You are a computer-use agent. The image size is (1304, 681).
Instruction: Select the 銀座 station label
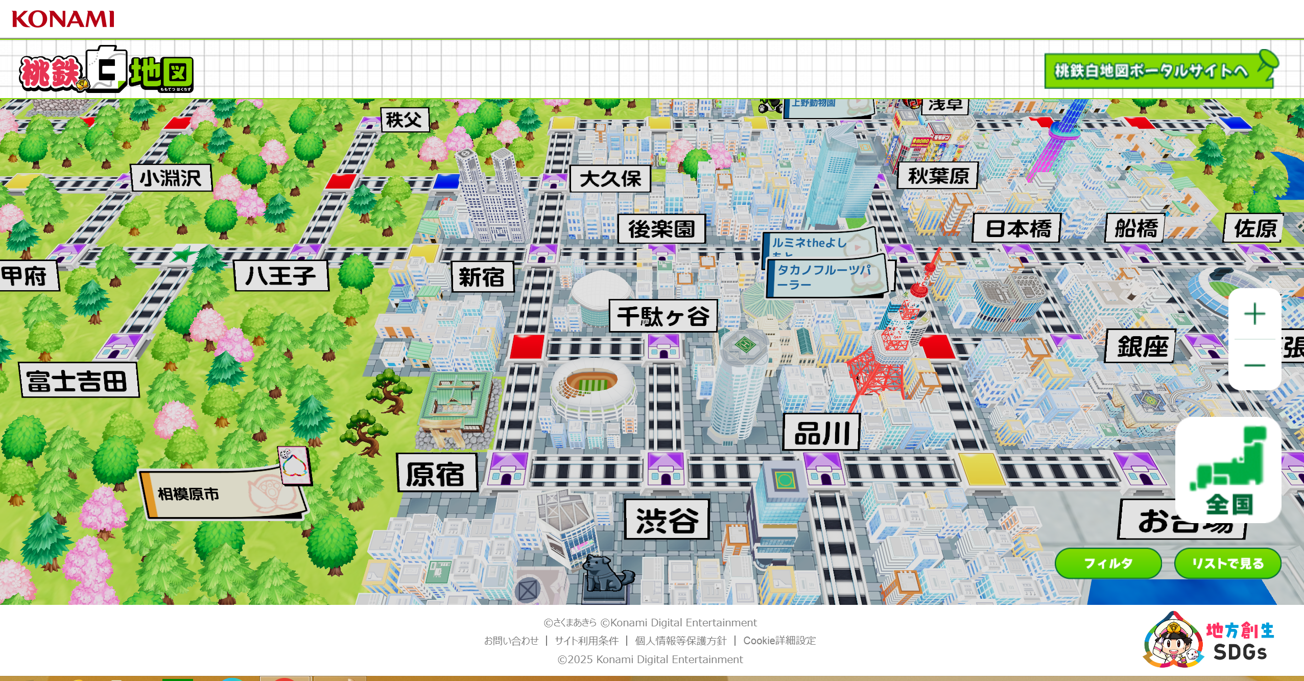coord(1141,346)
